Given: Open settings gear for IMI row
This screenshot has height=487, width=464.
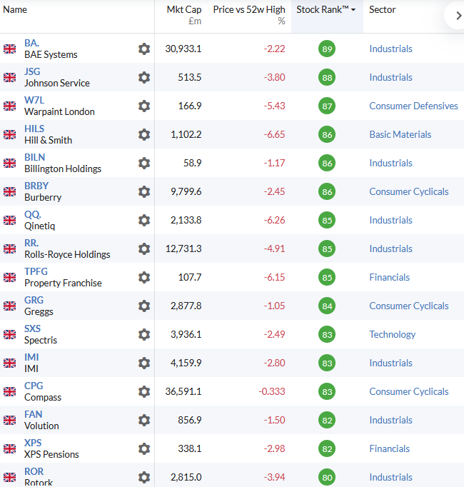Looking at the screenshot, I should 144,363.
